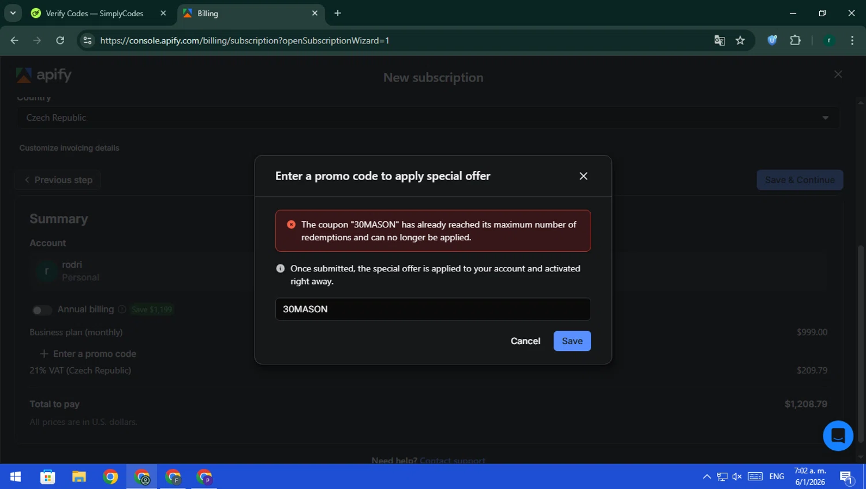
Task: Click Save & Continue button
Action: [800, 180]
